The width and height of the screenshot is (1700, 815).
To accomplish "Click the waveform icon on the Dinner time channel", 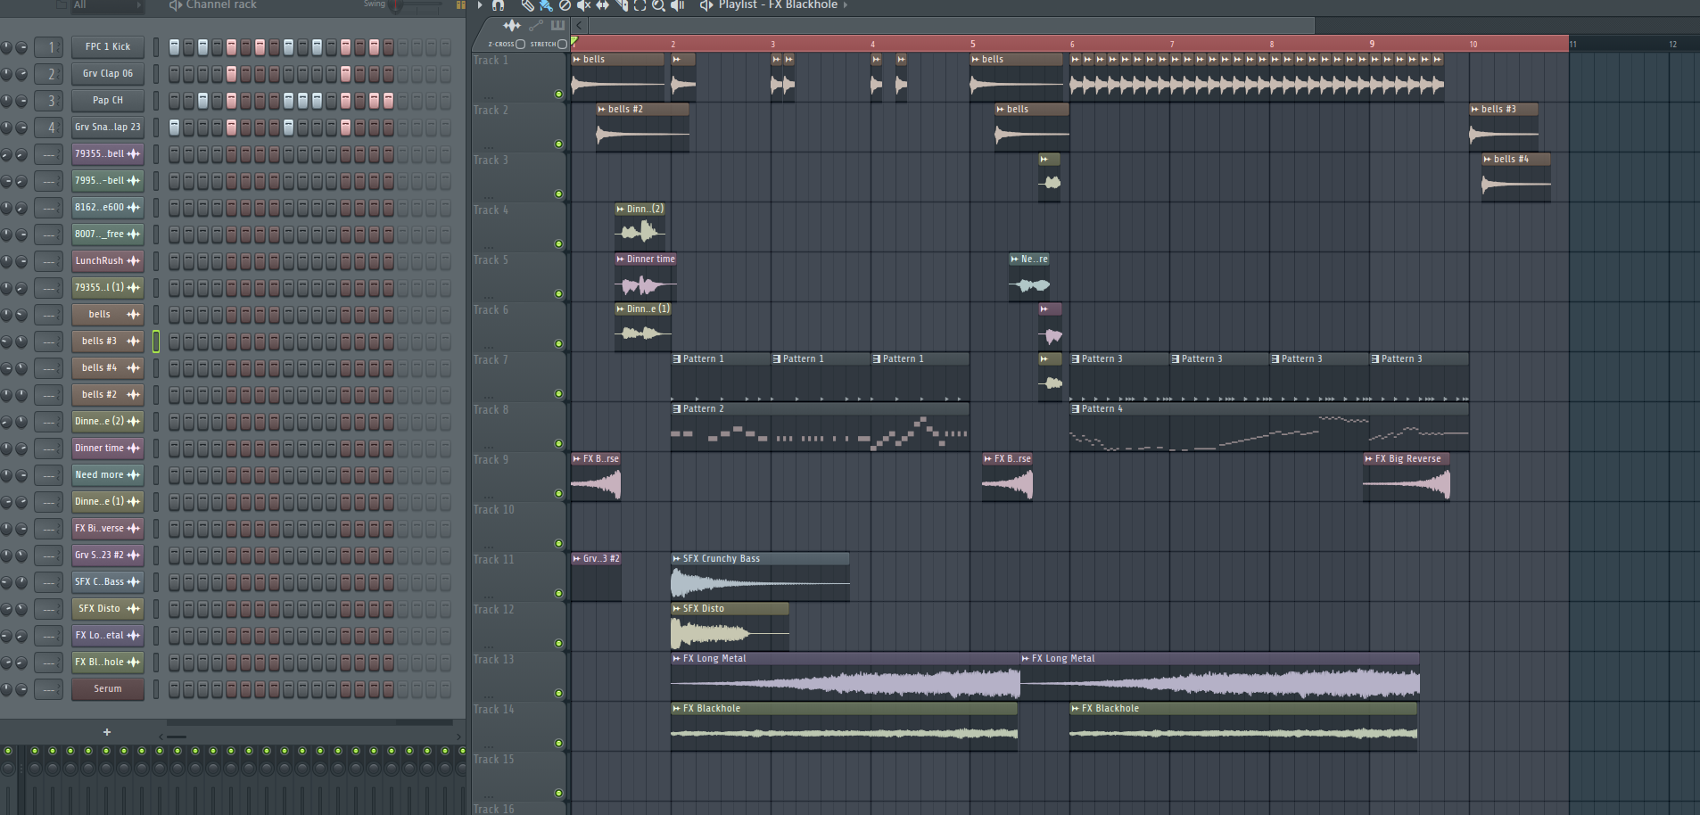I will point(134,449).
